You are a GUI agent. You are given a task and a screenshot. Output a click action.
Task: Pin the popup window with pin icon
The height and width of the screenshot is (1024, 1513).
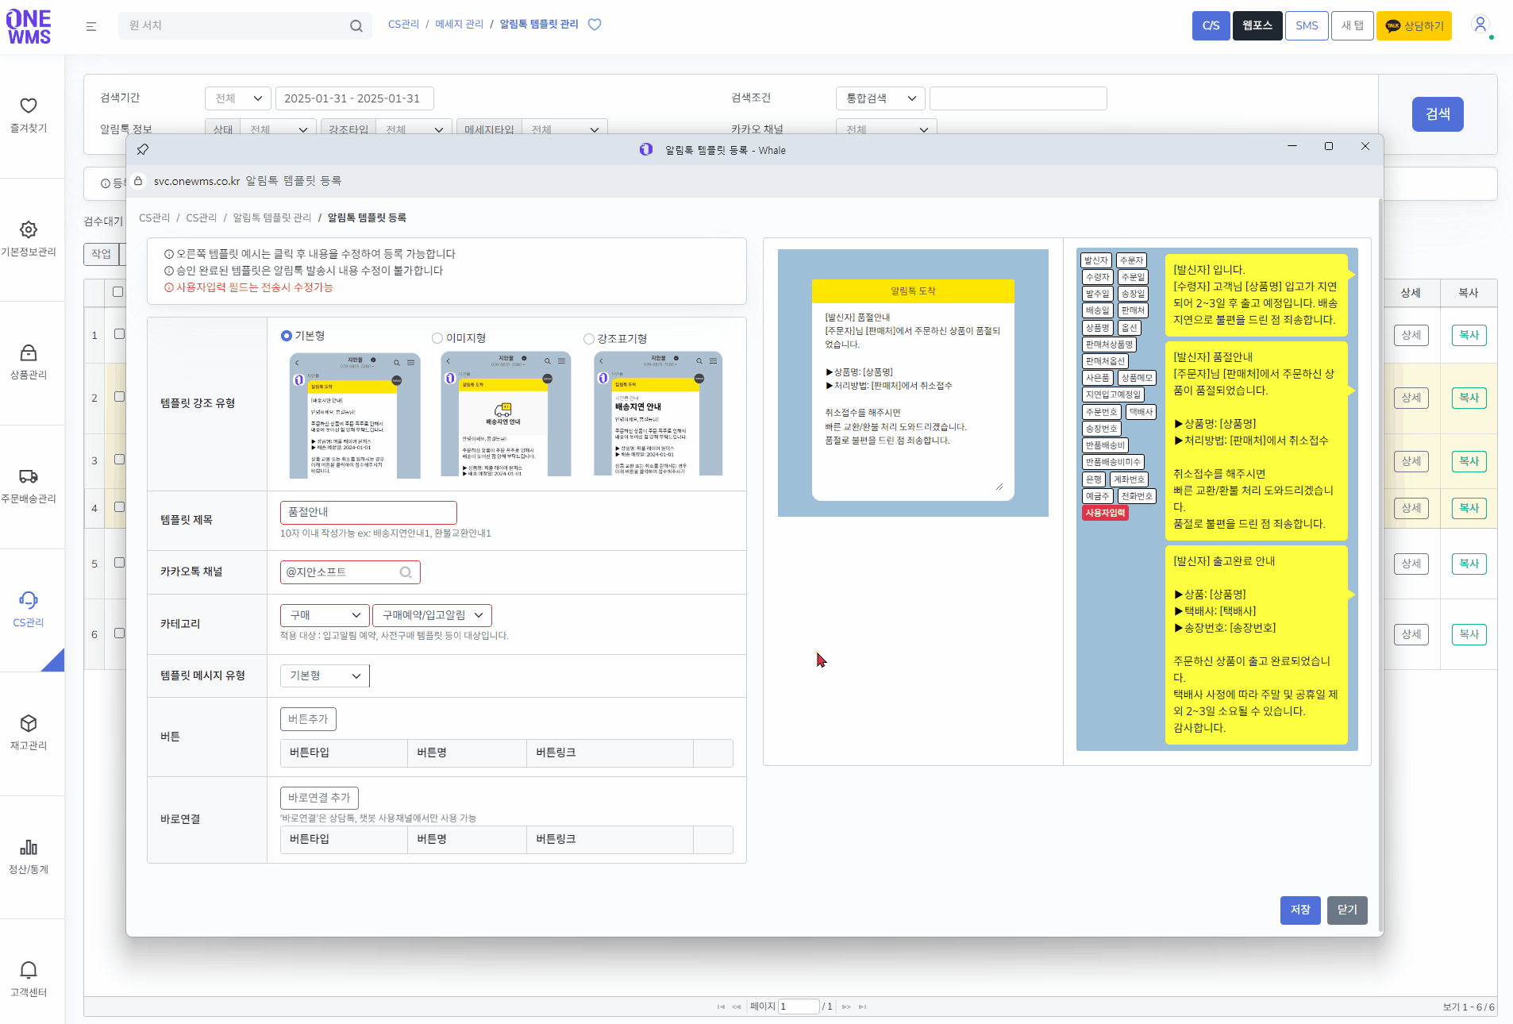[143, 149]
